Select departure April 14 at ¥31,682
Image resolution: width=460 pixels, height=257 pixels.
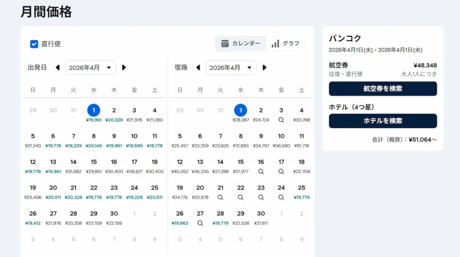[73, 166]
